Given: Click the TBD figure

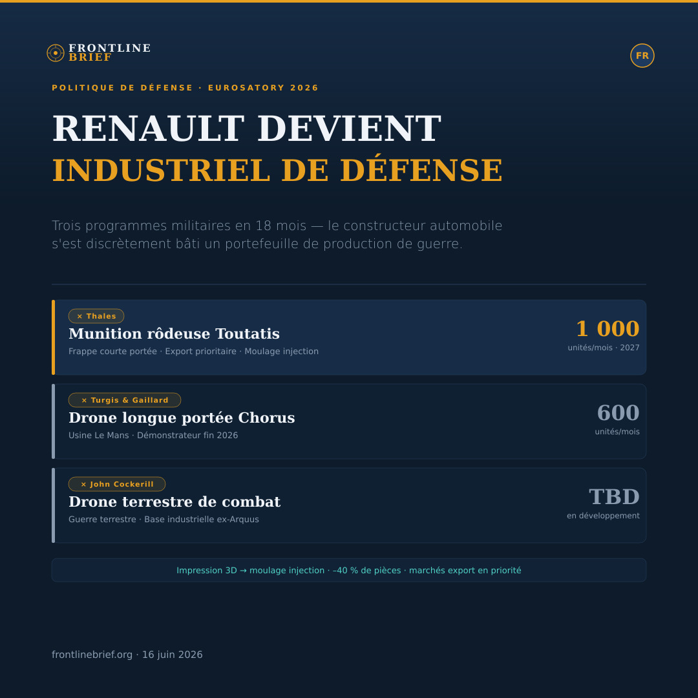Looking at the screenshot, I should [615, 497].
